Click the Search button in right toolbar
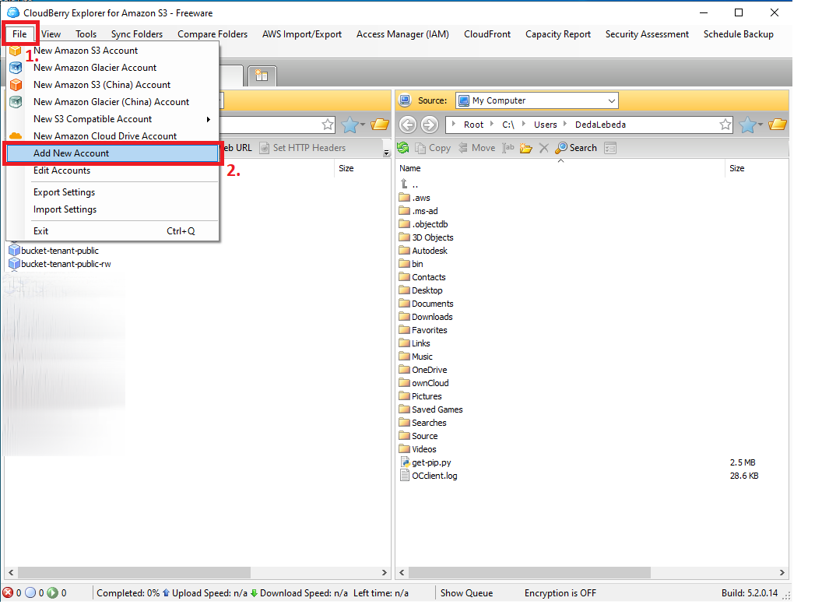This screenshot has width=822, height=608. (x=576, y=148)
